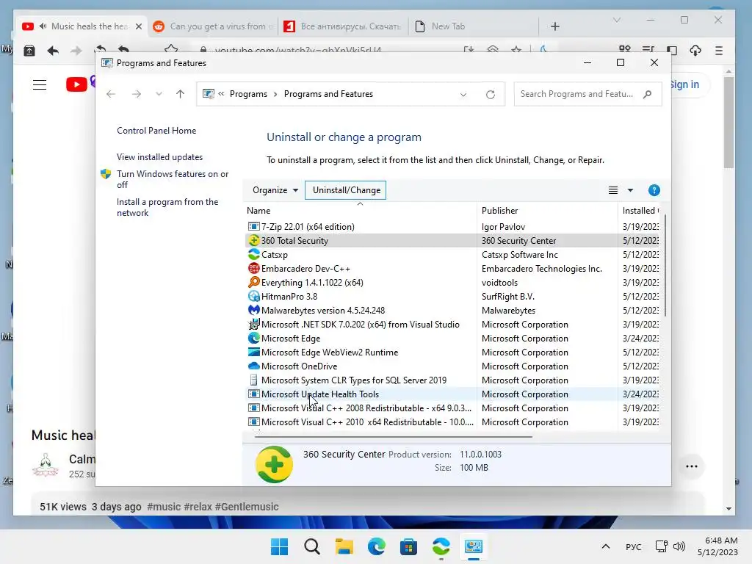Screen dimensions: 752x564
Task: Open the YouTube guide hamburger menu
Action: (40, 85)
